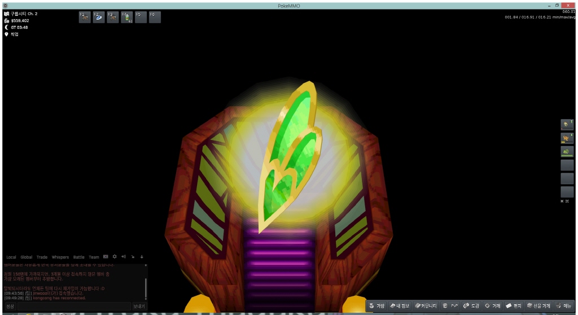578x315 pixels.
Task: Open the PvP button in bottom bar
Action: [452, 305]
